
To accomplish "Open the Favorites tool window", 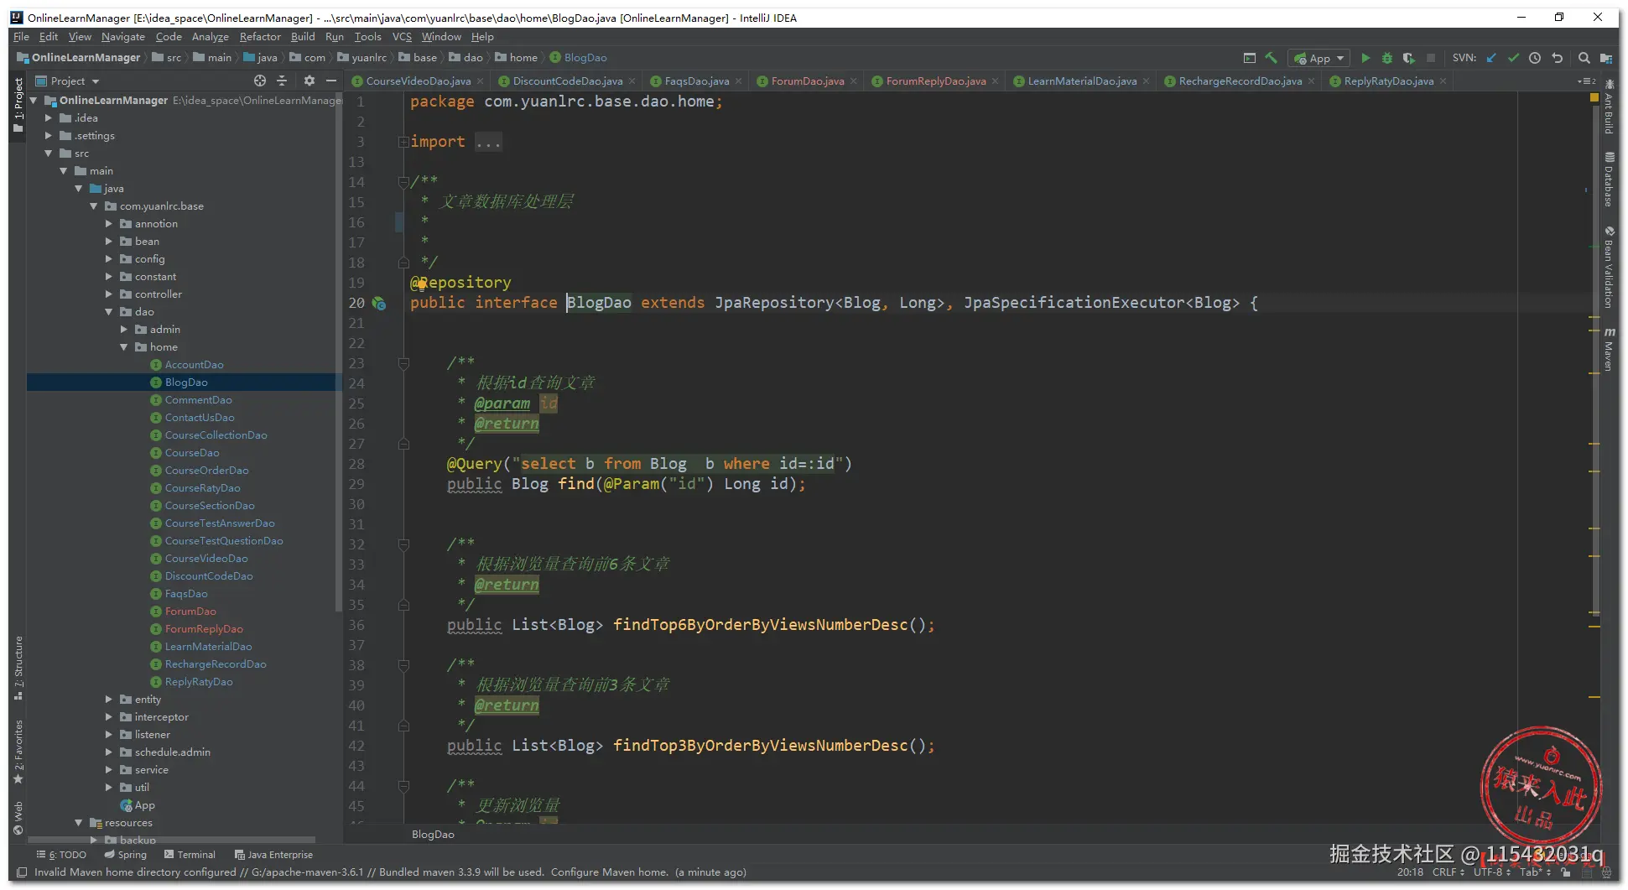I will point(18,752).
